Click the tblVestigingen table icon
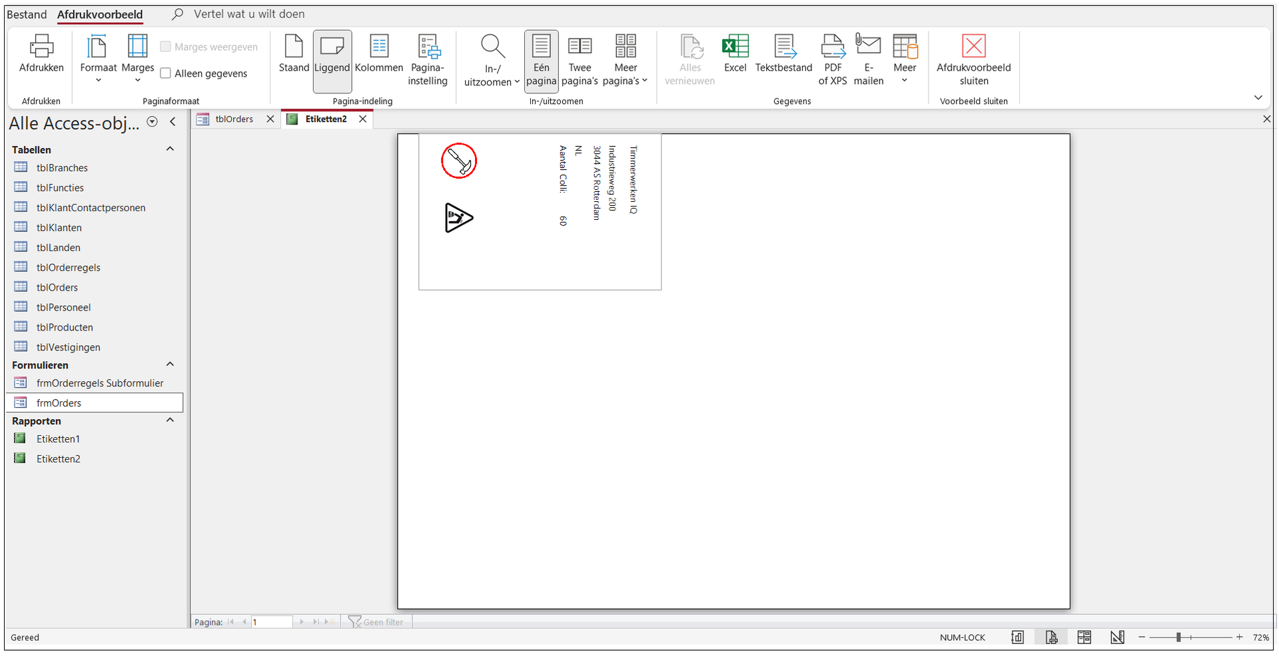 click(21, 347)
